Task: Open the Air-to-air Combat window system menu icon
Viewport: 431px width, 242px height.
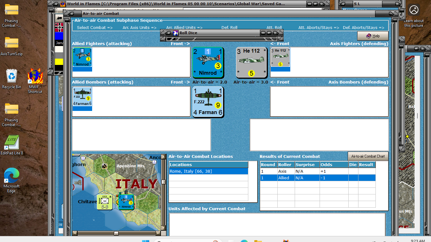Action: (x=72, y=14)
